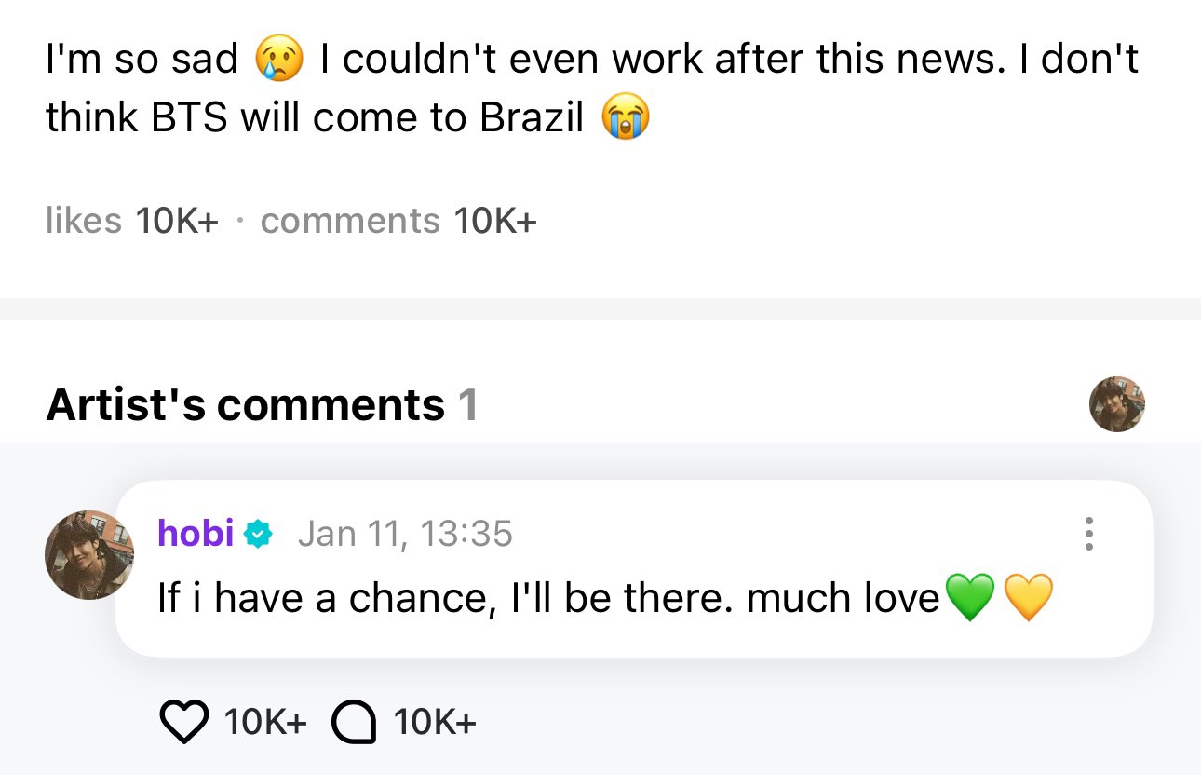The width and height of the screenshot is (1201, 775).
Task: Tap the reply speech bubble icon
Action: coord(354,722)
